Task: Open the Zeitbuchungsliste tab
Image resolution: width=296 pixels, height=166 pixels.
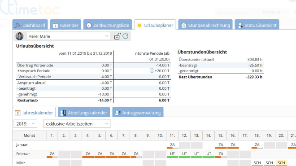Action: click(108, 25)
